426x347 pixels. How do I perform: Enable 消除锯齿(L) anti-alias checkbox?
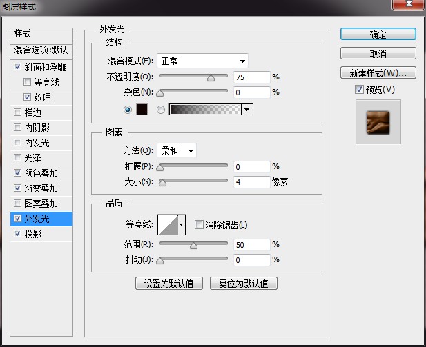click(x=199, y=225)
